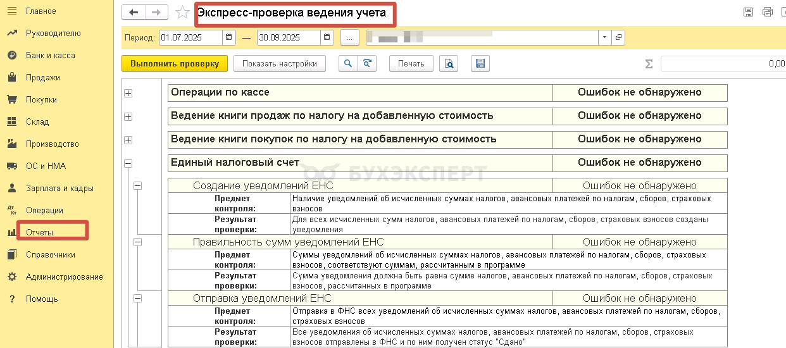Open the Отчеты menu section
The image size is (786, 348).
pos(39,232)
